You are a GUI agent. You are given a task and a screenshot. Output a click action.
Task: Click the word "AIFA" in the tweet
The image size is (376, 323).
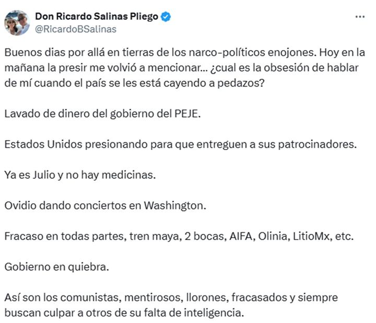241,236
